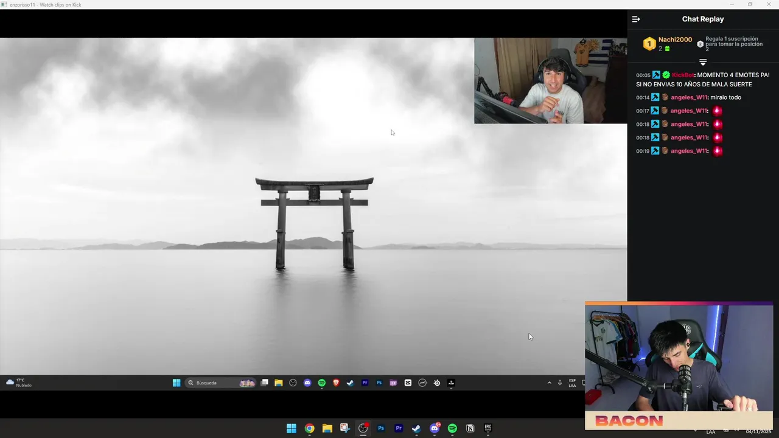The image size is (779, 438).
Task: Open Google Chrome from the bottom taskbar
Action: (309, 428)
